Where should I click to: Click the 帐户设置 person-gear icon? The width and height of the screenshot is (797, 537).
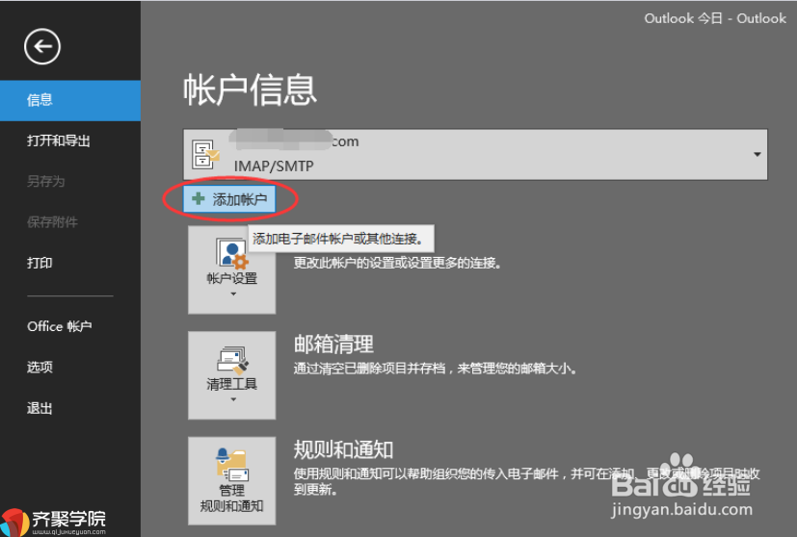click(232, 254)
